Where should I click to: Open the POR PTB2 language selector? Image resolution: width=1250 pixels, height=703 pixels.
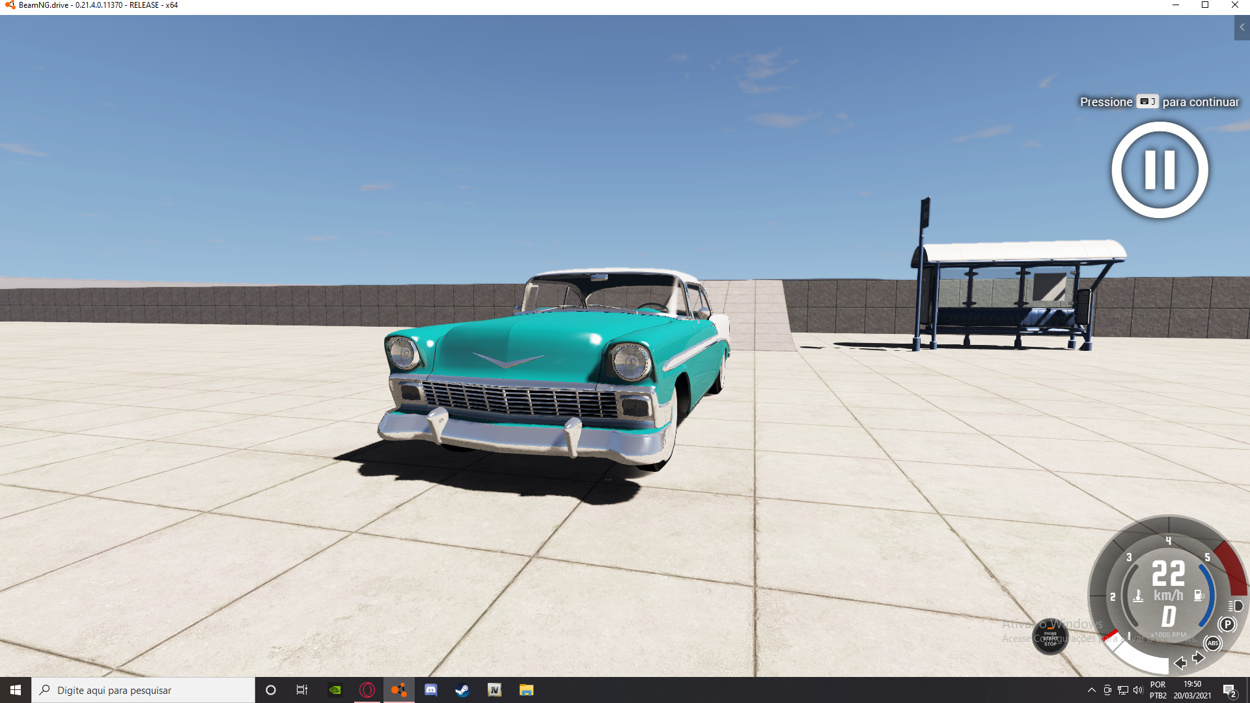pos(1158,690)
